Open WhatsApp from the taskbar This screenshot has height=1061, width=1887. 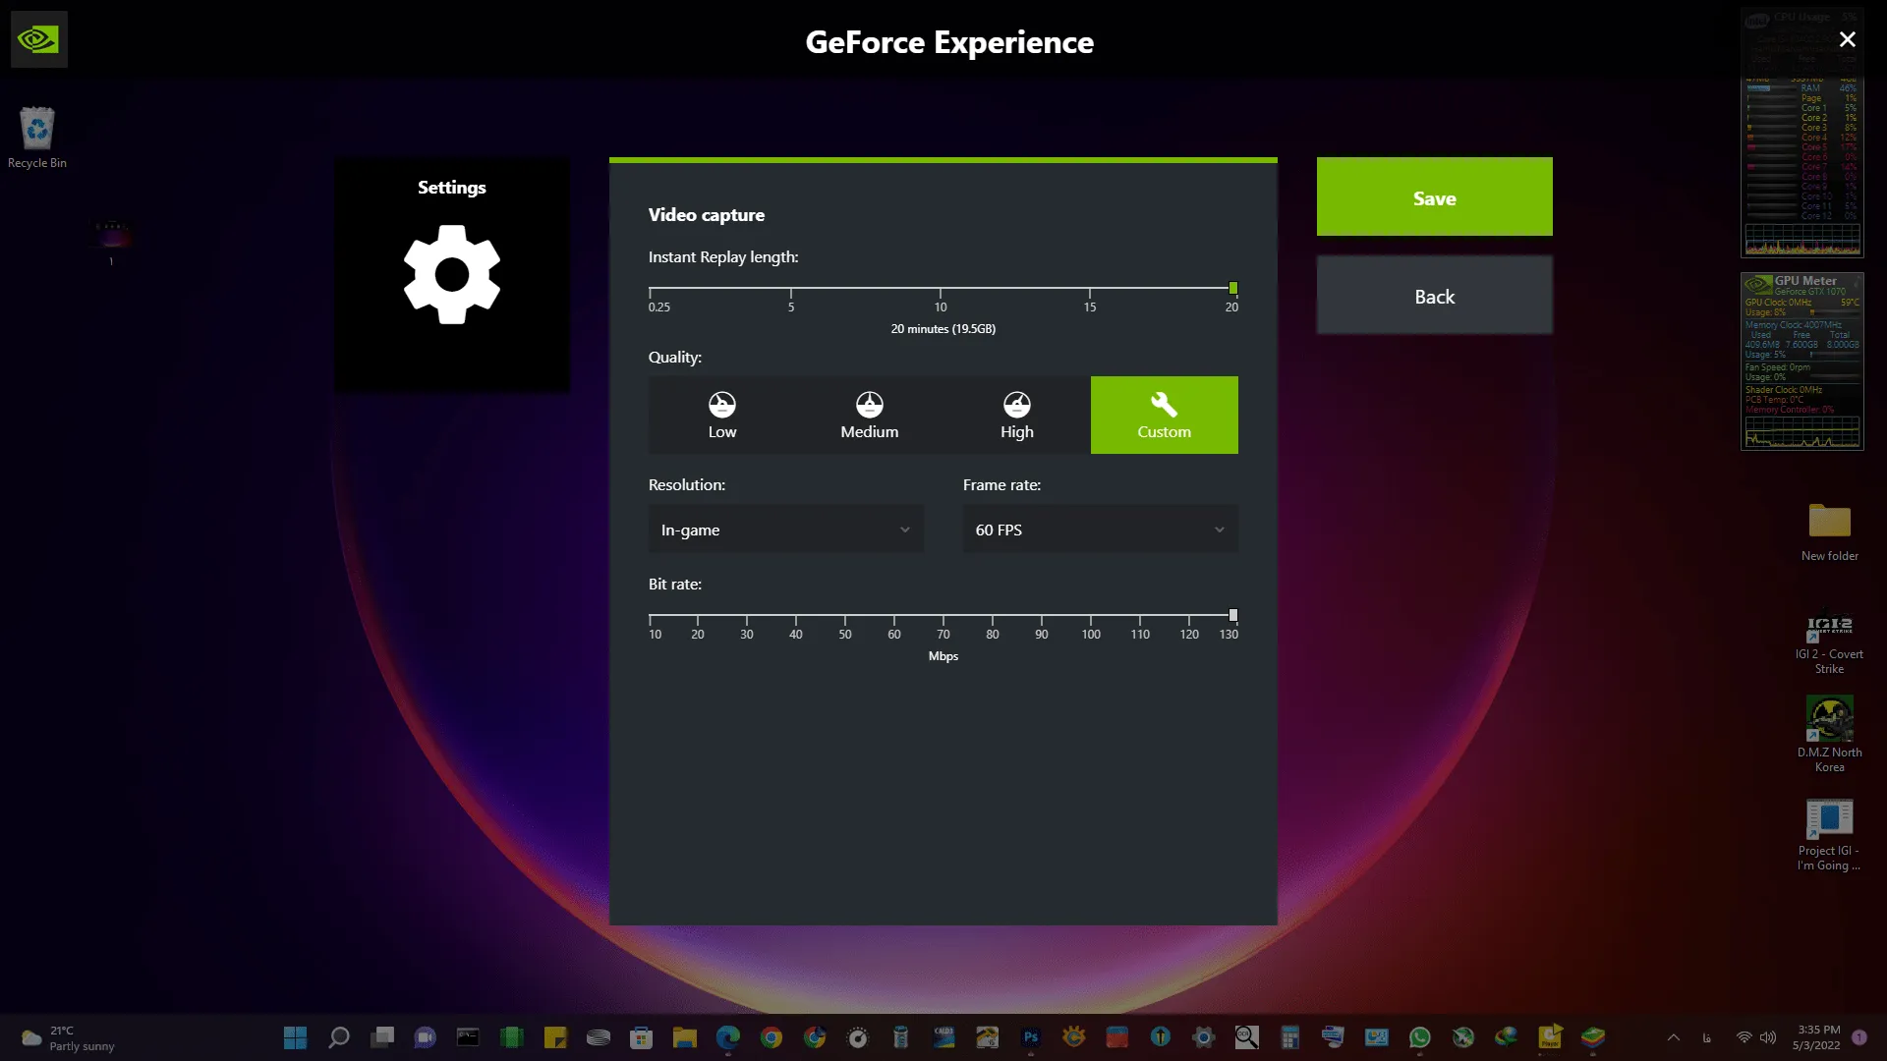coord(1419,1037)
